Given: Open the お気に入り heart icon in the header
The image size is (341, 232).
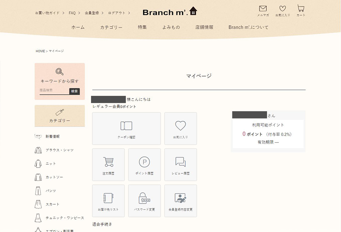Looking at the screenshot, I should [282, 9].
